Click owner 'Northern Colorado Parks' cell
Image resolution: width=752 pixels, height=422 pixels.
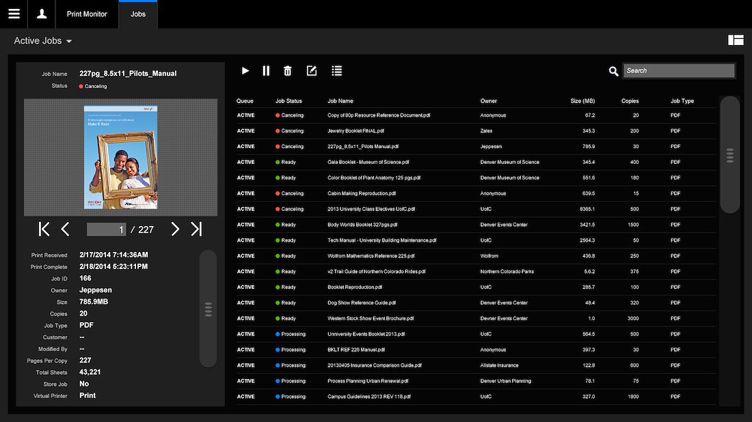pos(507,272)
